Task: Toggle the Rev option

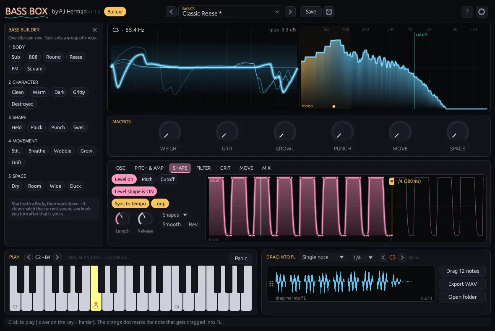Action: tap(193, 225)
